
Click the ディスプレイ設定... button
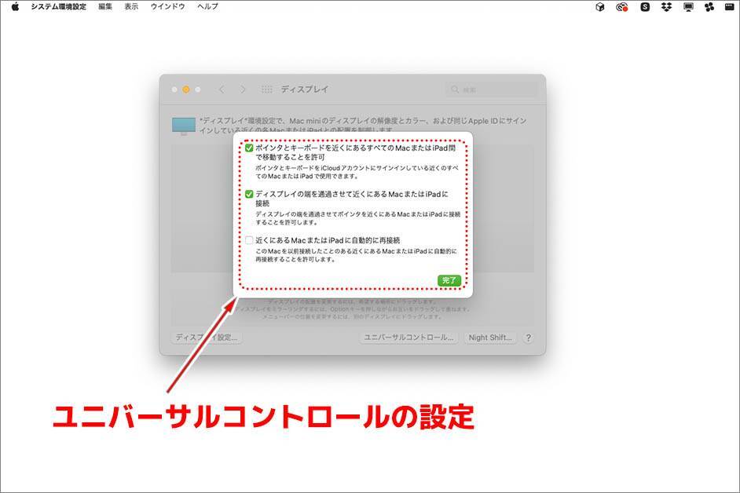(207, 338)
